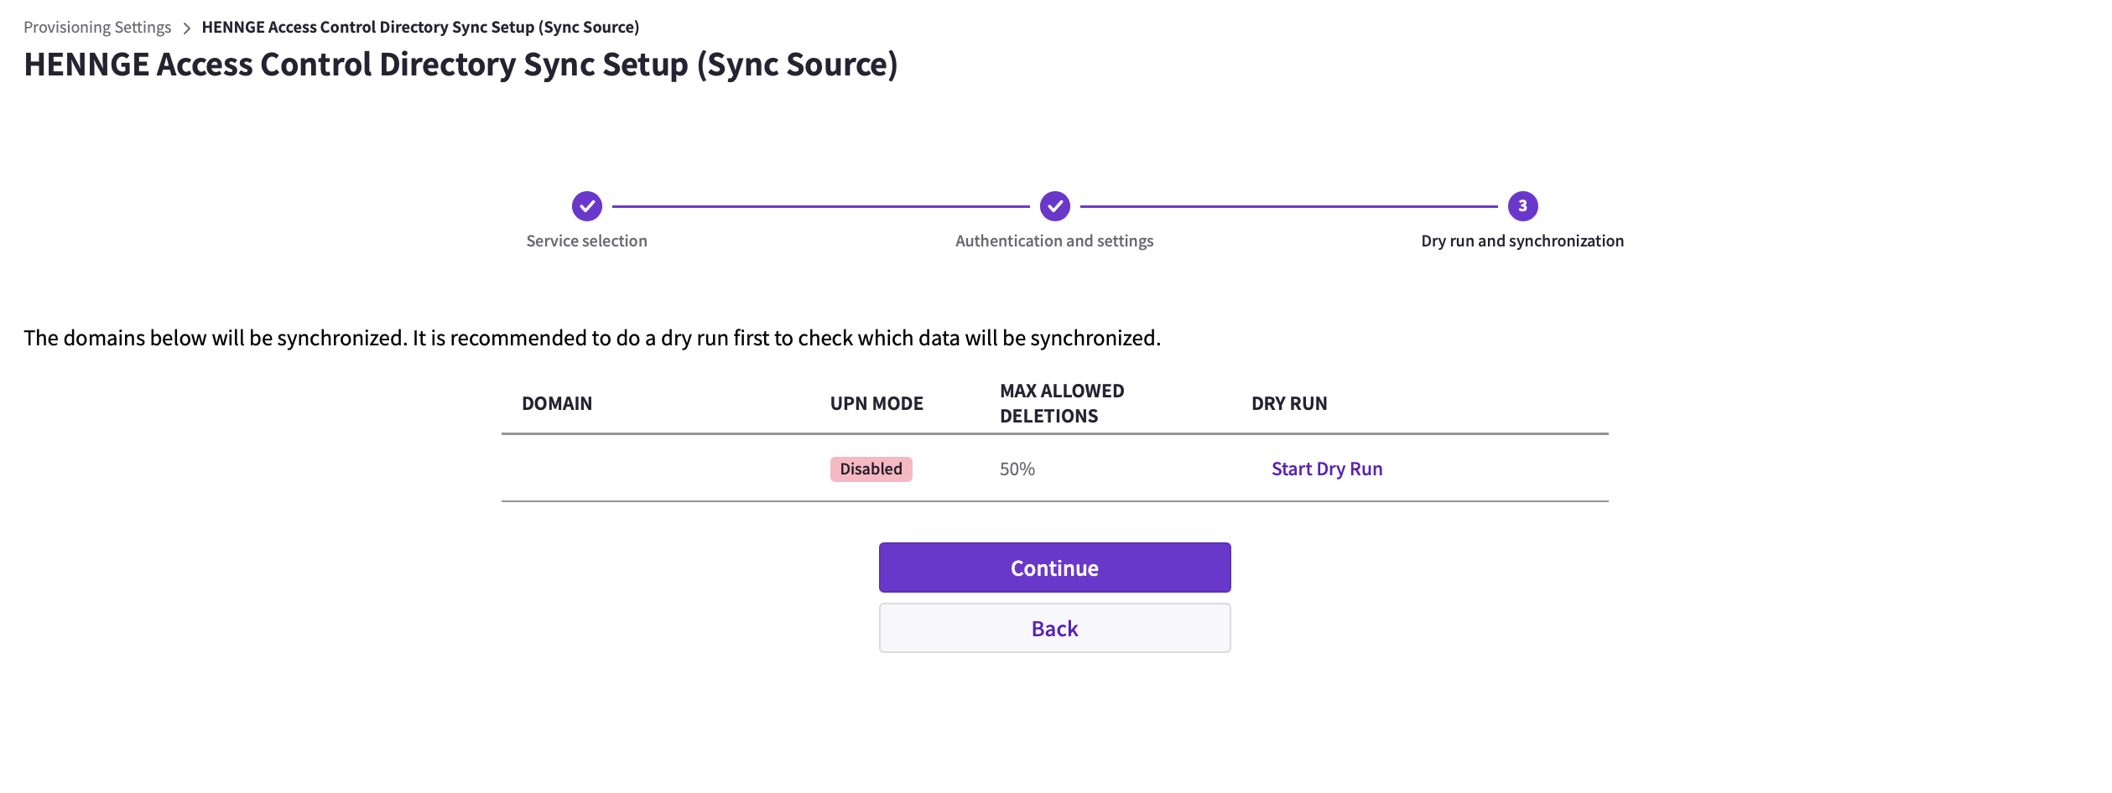Click the MAX ALLOWED DELETIONS column header

(x=1061, y=404)
